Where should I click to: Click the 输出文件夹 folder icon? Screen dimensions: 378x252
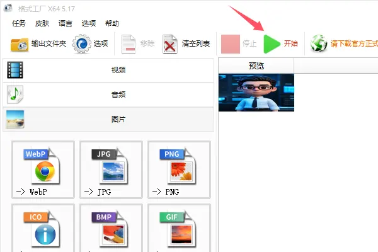pos(20,44)
